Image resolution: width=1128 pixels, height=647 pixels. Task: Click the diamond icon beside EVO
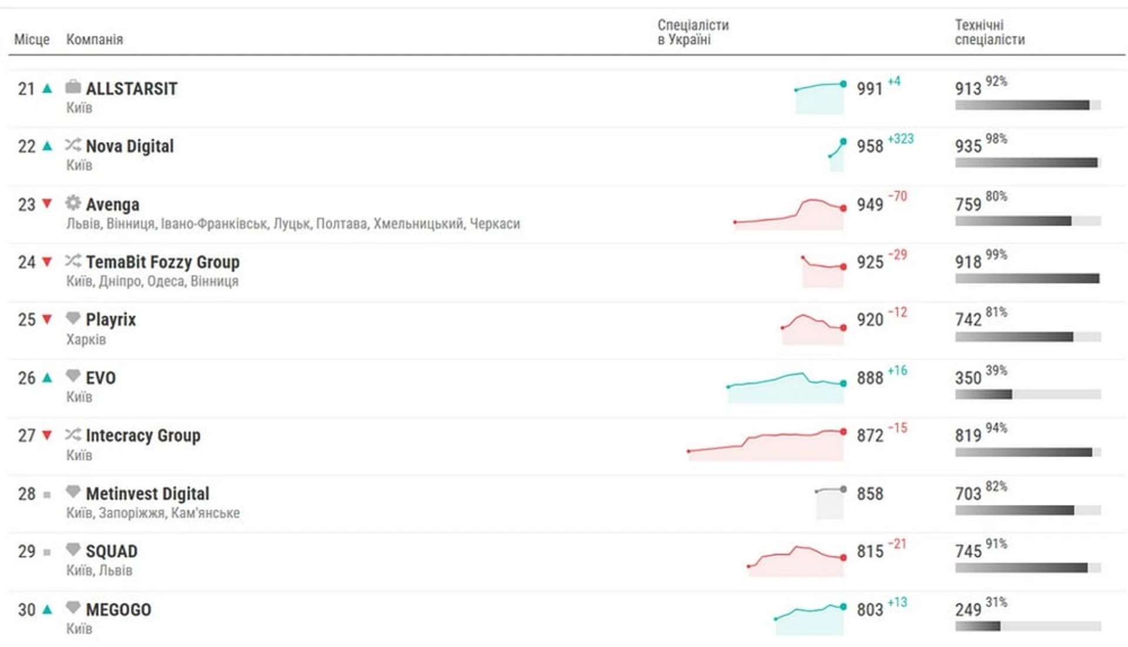click(x=73, y=376)
